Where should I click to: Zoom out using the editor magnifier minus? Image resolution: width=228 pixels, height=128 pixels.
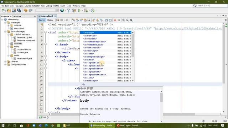pos(128,20)
